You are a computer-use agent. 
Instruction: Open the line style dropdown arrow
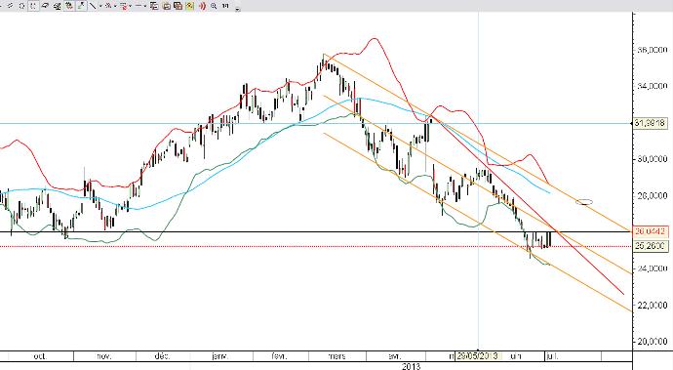click(145, 6)
